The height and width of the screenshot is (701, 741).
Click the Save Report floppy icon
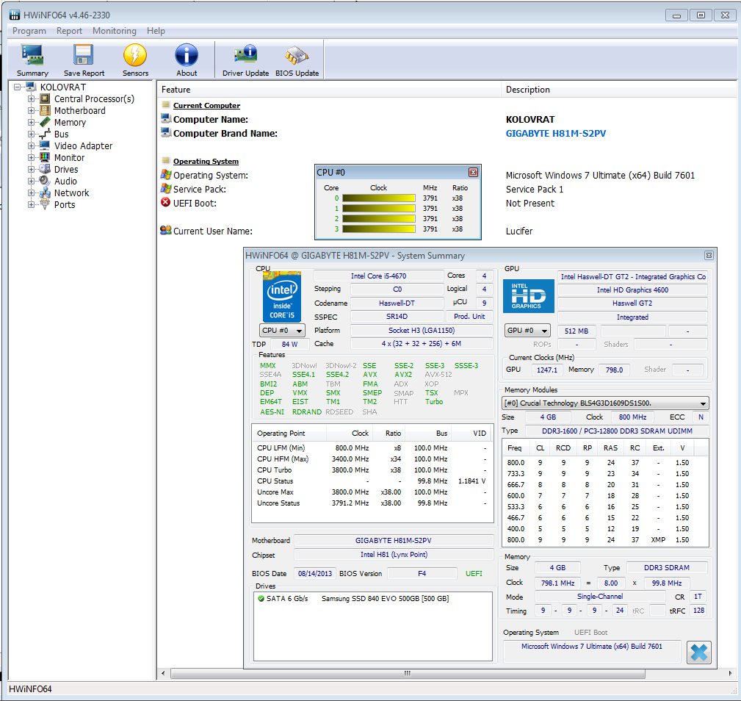(84, 55)
